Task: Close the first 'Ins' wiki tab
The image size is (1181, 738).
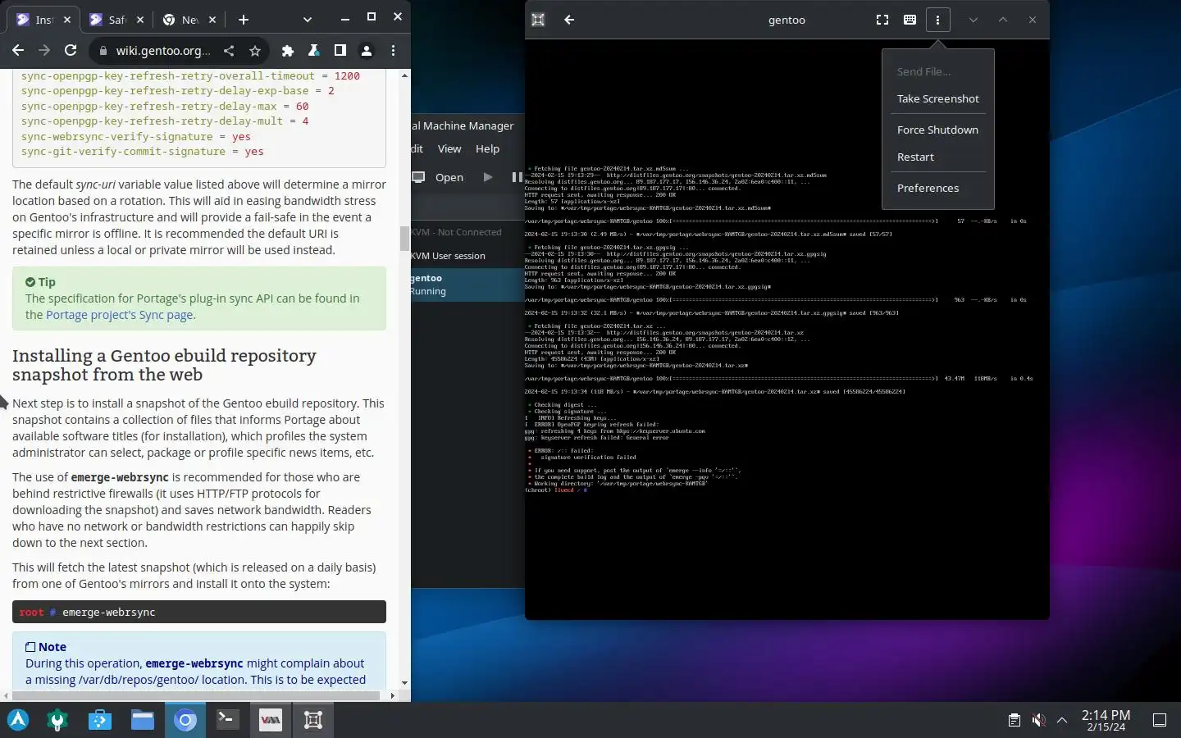Action: click(67, 20)
